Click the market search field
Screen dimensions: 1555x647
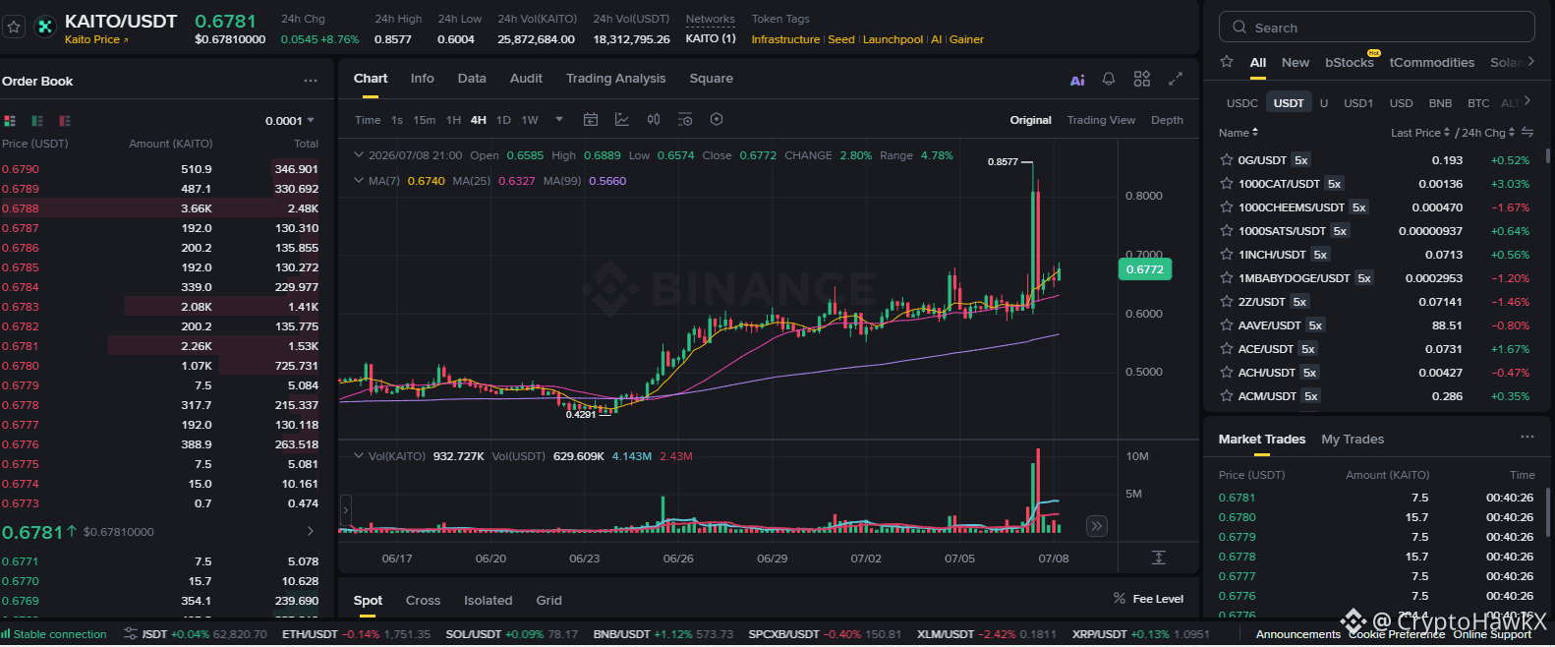click(1377, 27)
